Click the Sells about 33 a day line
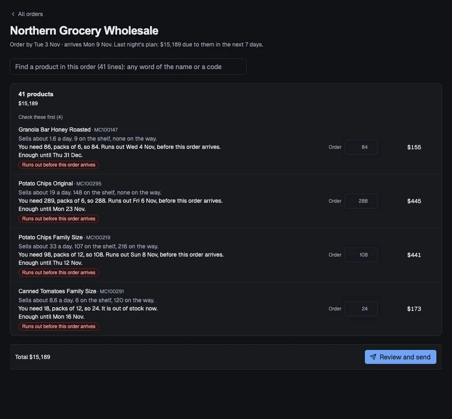Viewport: 452px width, 419px height. [x=88, y=247]
